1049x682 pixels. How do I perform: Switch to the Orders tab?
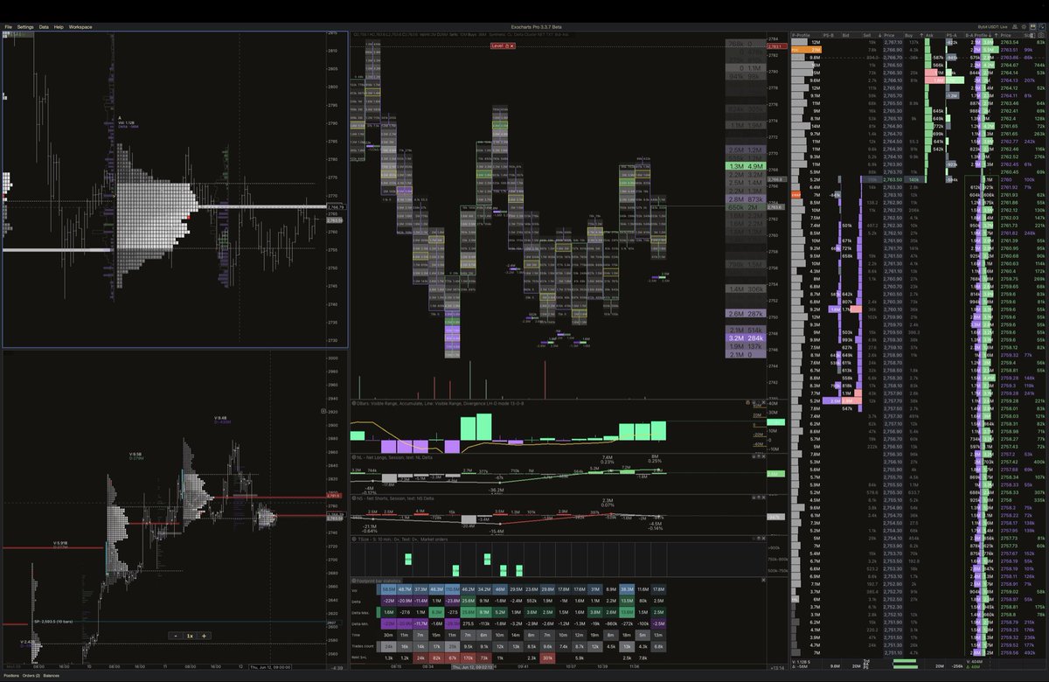[31, 676]
